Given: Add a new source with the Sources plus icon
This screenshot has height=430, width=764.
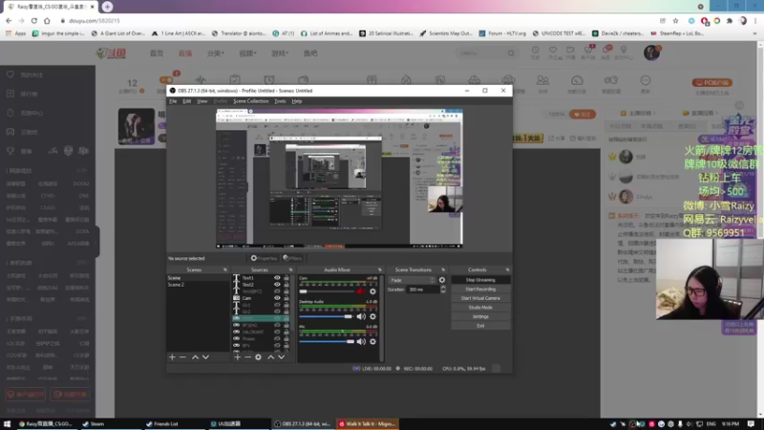Looking at the screenshot, I should point(237,357).
